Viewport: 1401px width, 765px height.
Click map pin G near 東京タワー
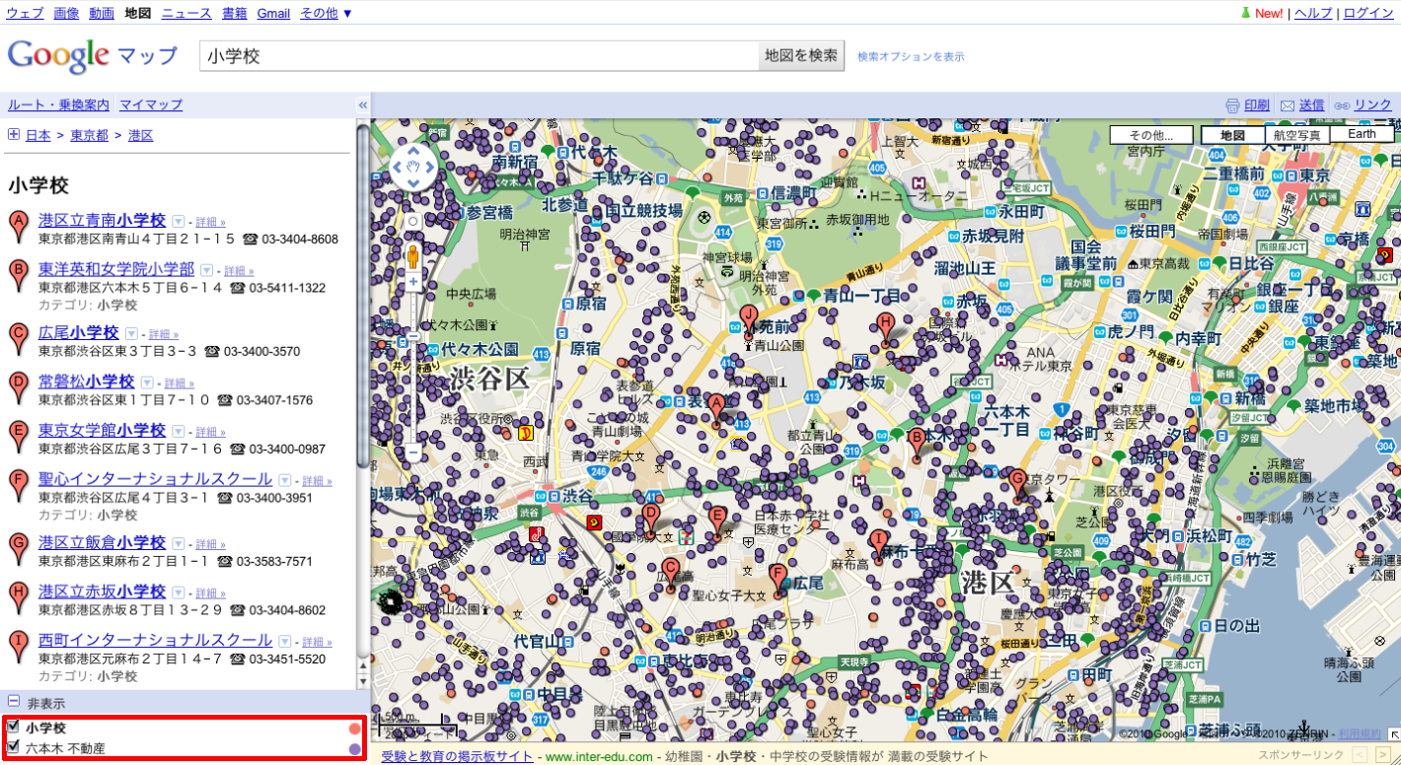click(1018, 484)
